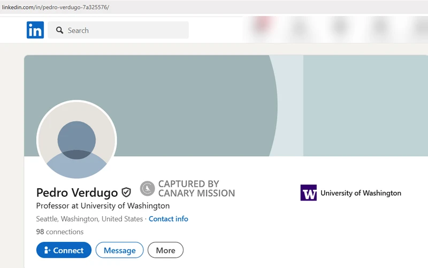This screenshot has height=268, width=428.
Task: Send a Connect request to Pedro Verdugo
Action: point(64,250)
